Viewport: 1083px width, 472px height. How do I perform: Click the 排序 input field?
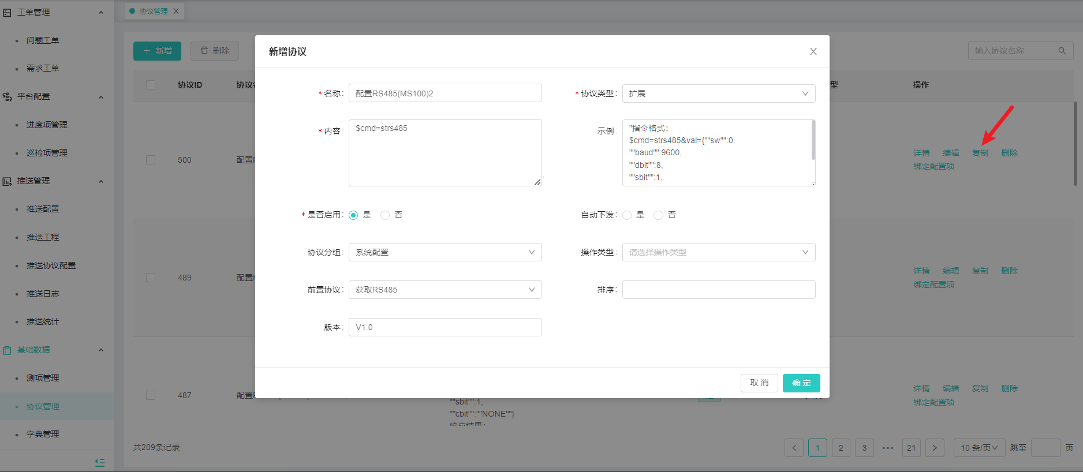718,290
